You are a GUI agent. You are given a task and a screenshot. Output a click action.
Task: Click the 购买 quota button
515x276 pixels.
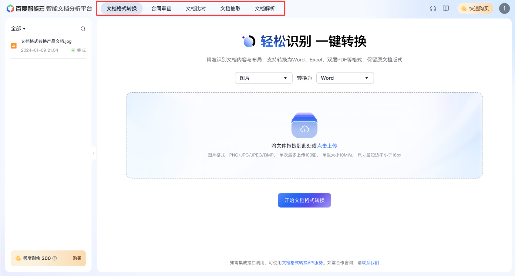(77, 258)
